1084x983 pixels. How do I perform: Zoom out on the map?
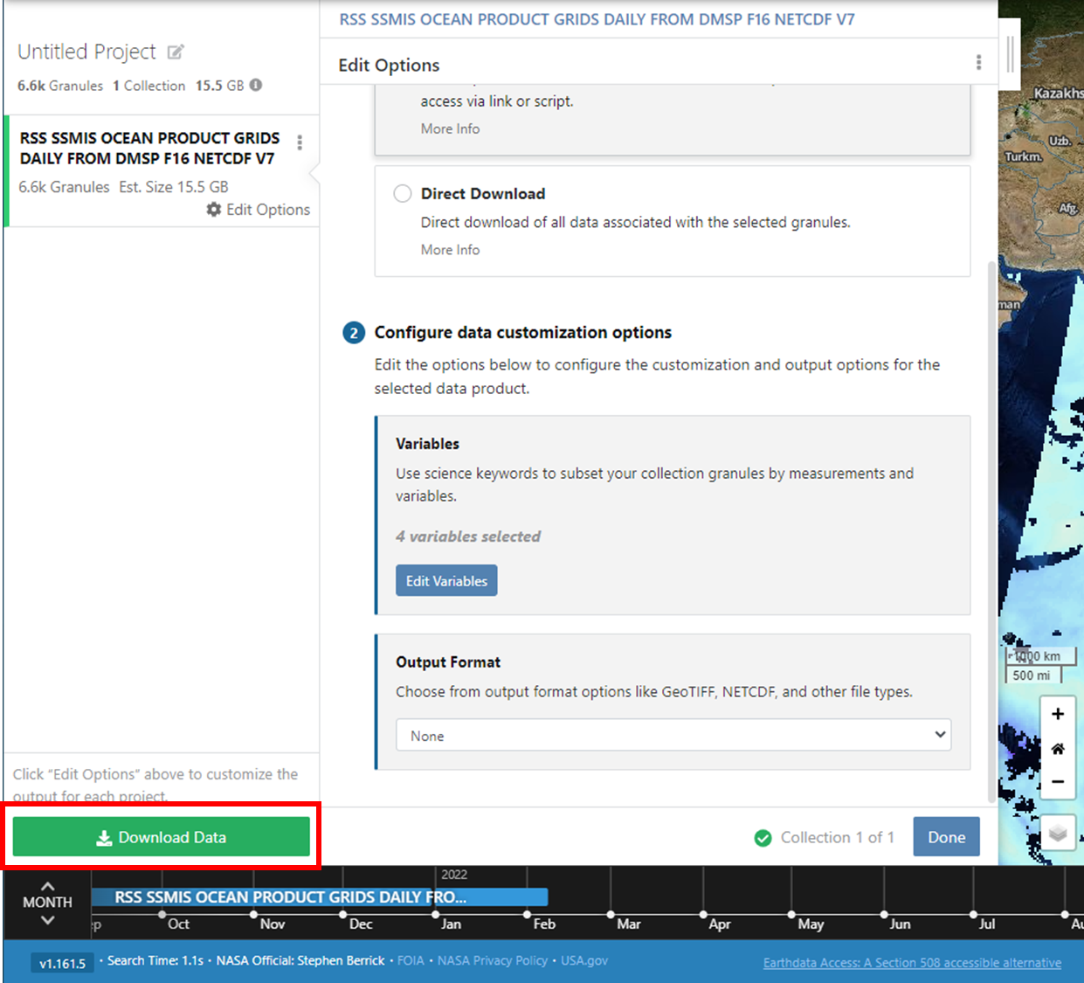(1058, 782)
